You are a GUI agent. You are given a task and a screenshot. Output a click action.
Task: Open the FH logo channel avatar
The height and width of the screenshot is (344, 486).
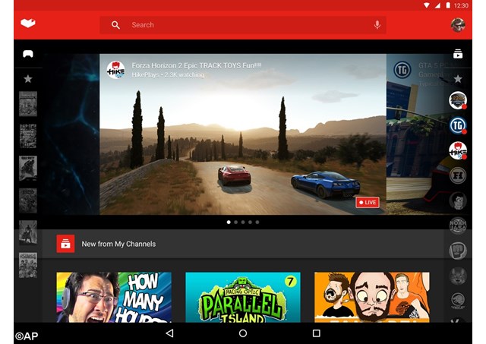point(458,175)
